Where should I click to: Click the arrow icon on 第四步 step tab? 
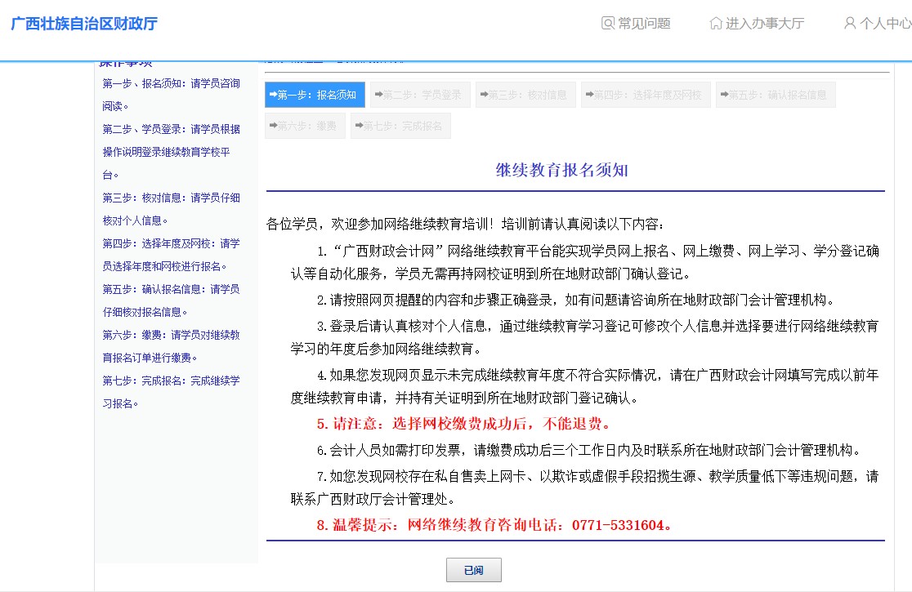coord(588,95)
